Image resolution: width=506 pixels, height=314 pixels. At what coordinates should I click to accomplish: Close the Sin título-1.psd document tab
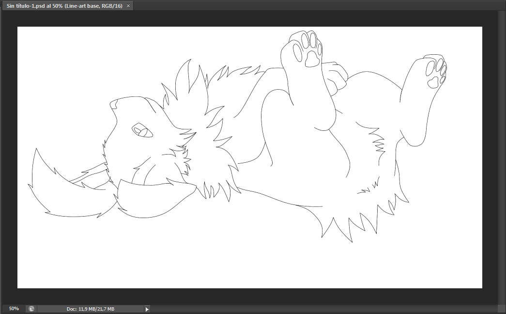[128, 6]
